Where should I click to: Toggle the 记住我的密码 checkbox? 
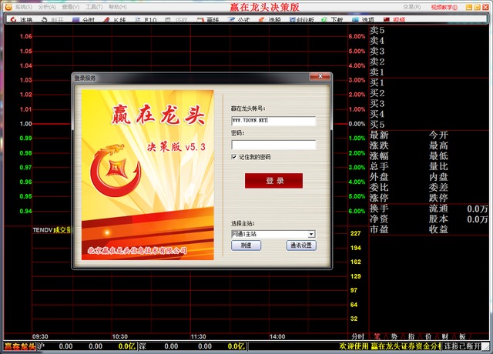pos(235,157)
